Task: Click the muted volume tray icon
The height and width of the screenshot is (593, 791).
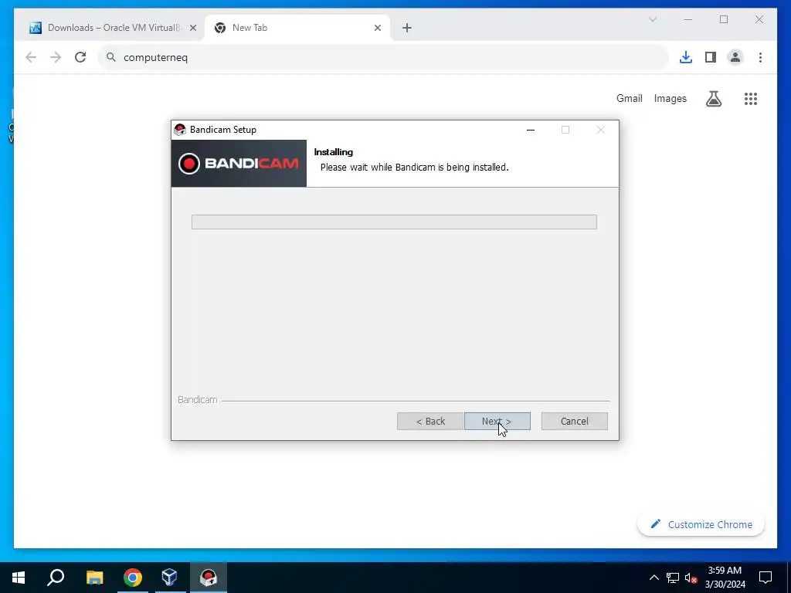Action: pyautogui.click(x=691, y=578)
